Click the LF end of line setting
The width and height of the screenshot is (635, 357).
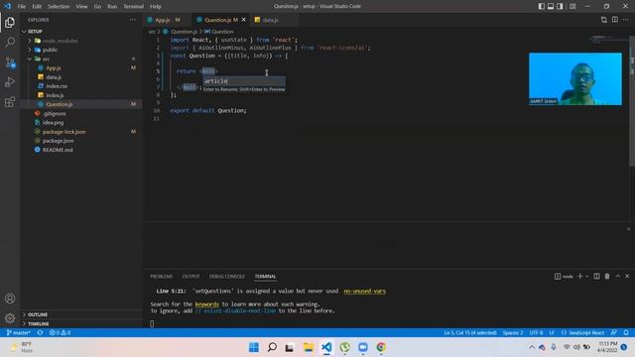pyautogui.click(x=552, y=332)
